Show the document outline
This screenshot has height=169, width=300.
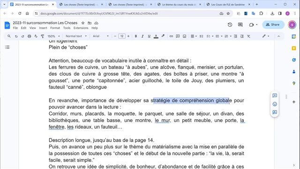[x=7, y=47]
